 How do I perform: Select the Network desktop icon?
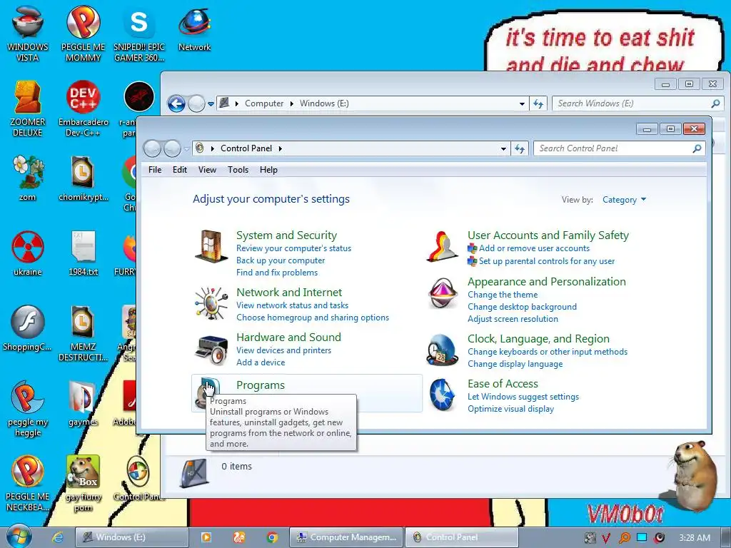pyautogui.click(x=194, y=29)
